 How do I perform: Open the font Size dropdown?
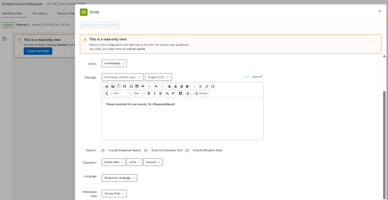pyautogui.click(x=138, y=93)
